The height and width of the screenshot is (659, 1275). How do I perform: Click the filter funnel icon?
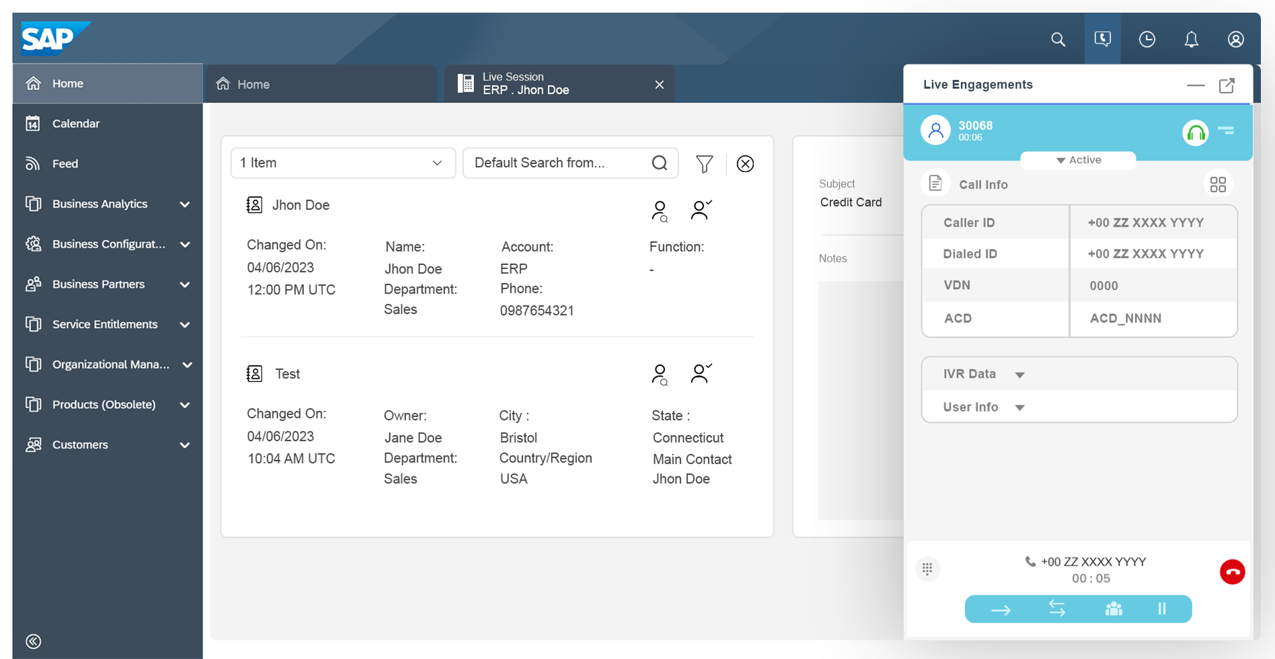[x=704, y=163]
